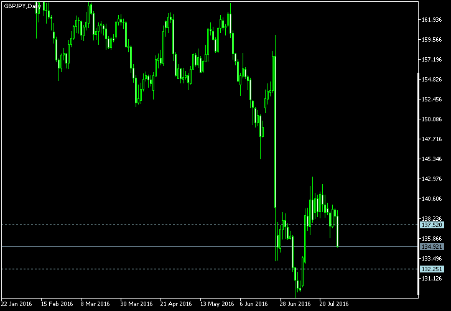Select the 134.921 current price label
This screenshot has width=451, height=311.
tap(432, 247)
